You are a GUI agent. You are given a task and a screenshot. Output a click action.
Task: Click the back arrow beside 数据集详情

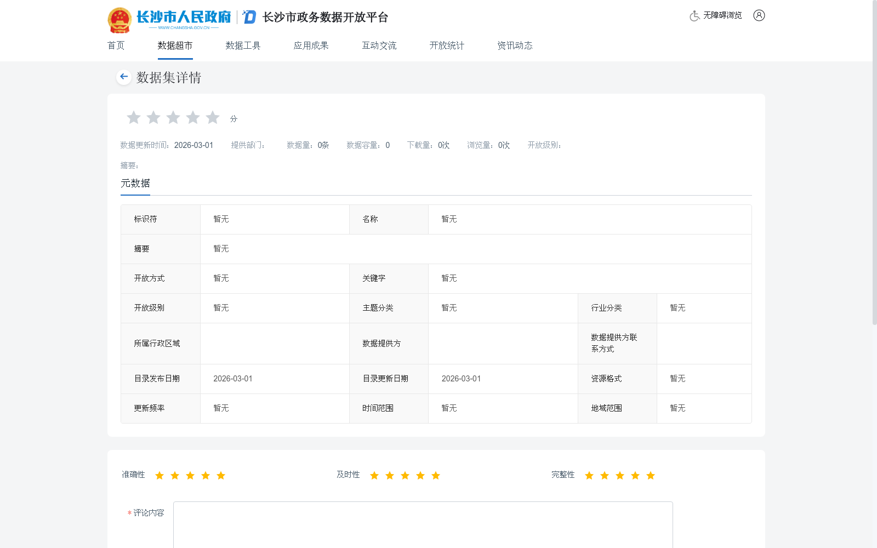124,77
